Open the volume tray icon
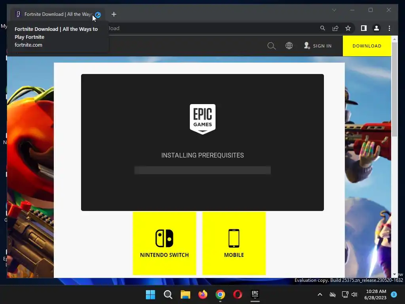 coord(354,294)
